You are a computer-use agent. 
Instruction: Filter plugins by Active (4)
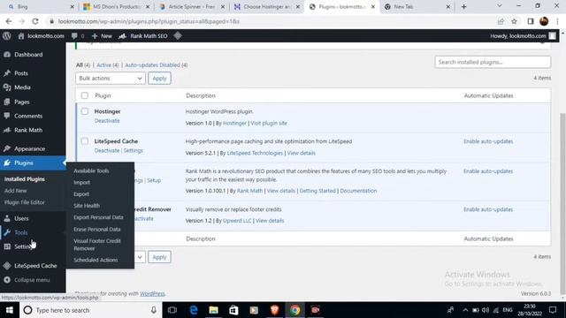pos(108,64)
